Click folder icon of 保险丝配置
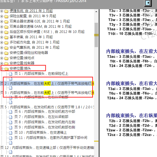This screenshot has height=157, width=157. (6, 16)
